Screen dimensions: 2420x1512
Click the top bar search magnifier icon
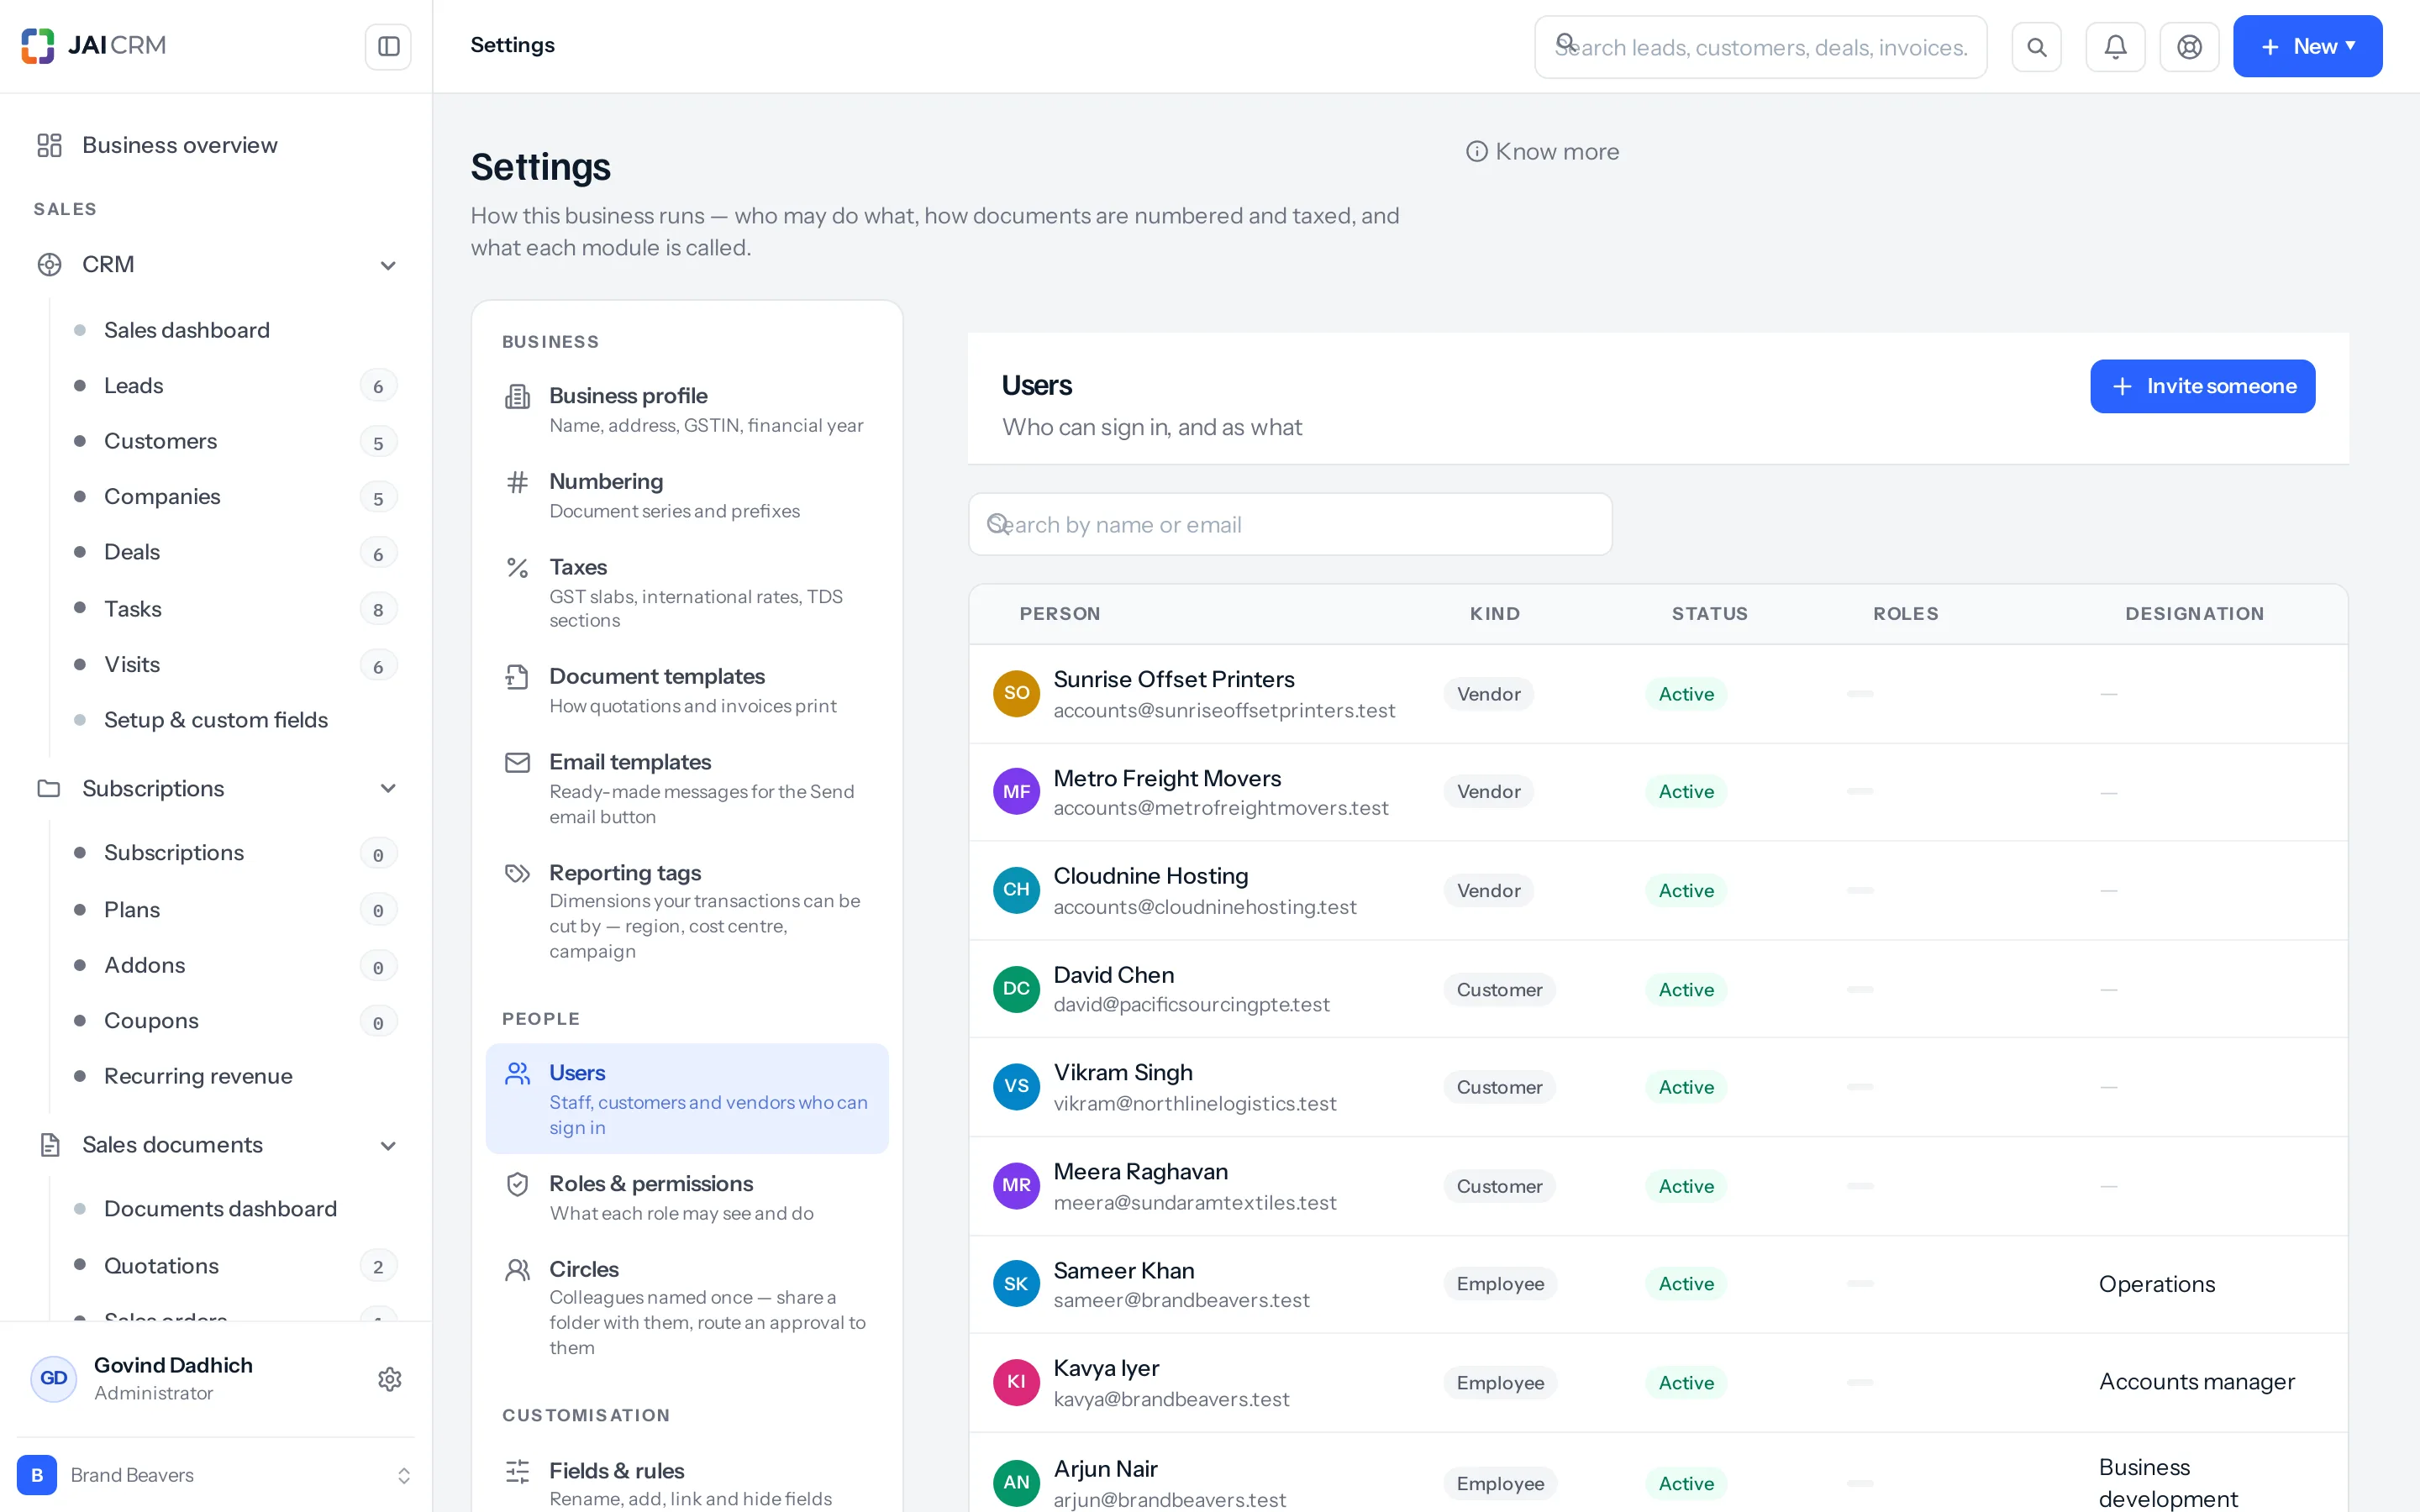tap(2036, 47)
